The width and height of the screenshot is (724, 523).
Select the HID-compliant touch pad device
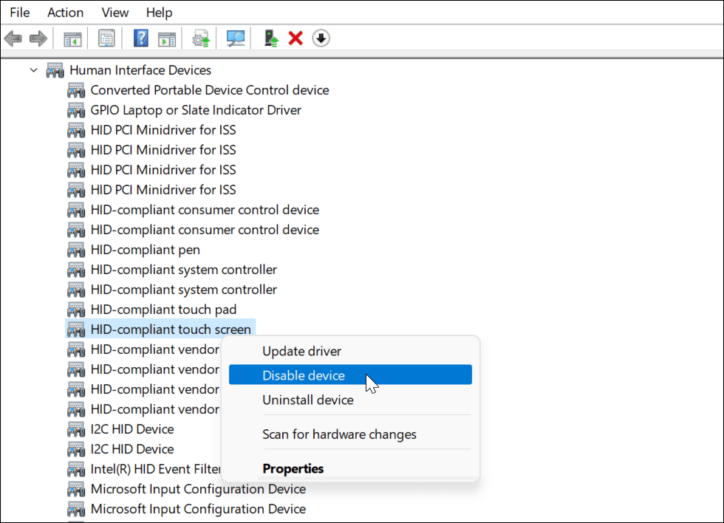coord(163,309)
